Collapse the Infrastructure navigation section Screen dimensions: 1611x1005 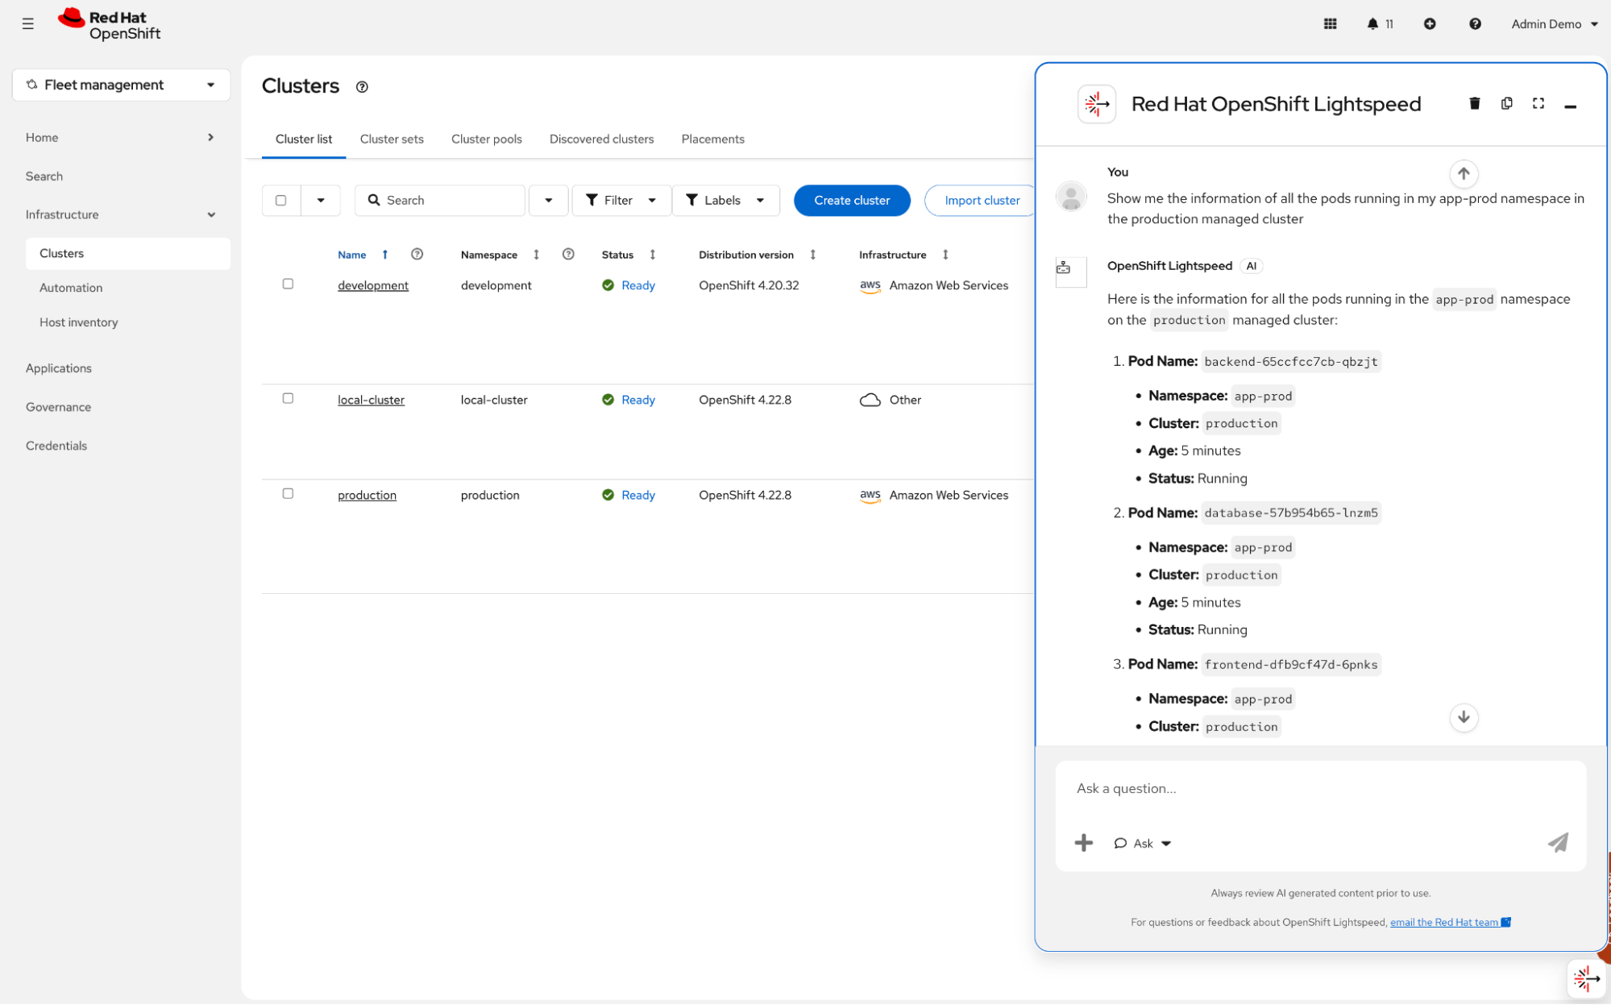coord(122,215)
